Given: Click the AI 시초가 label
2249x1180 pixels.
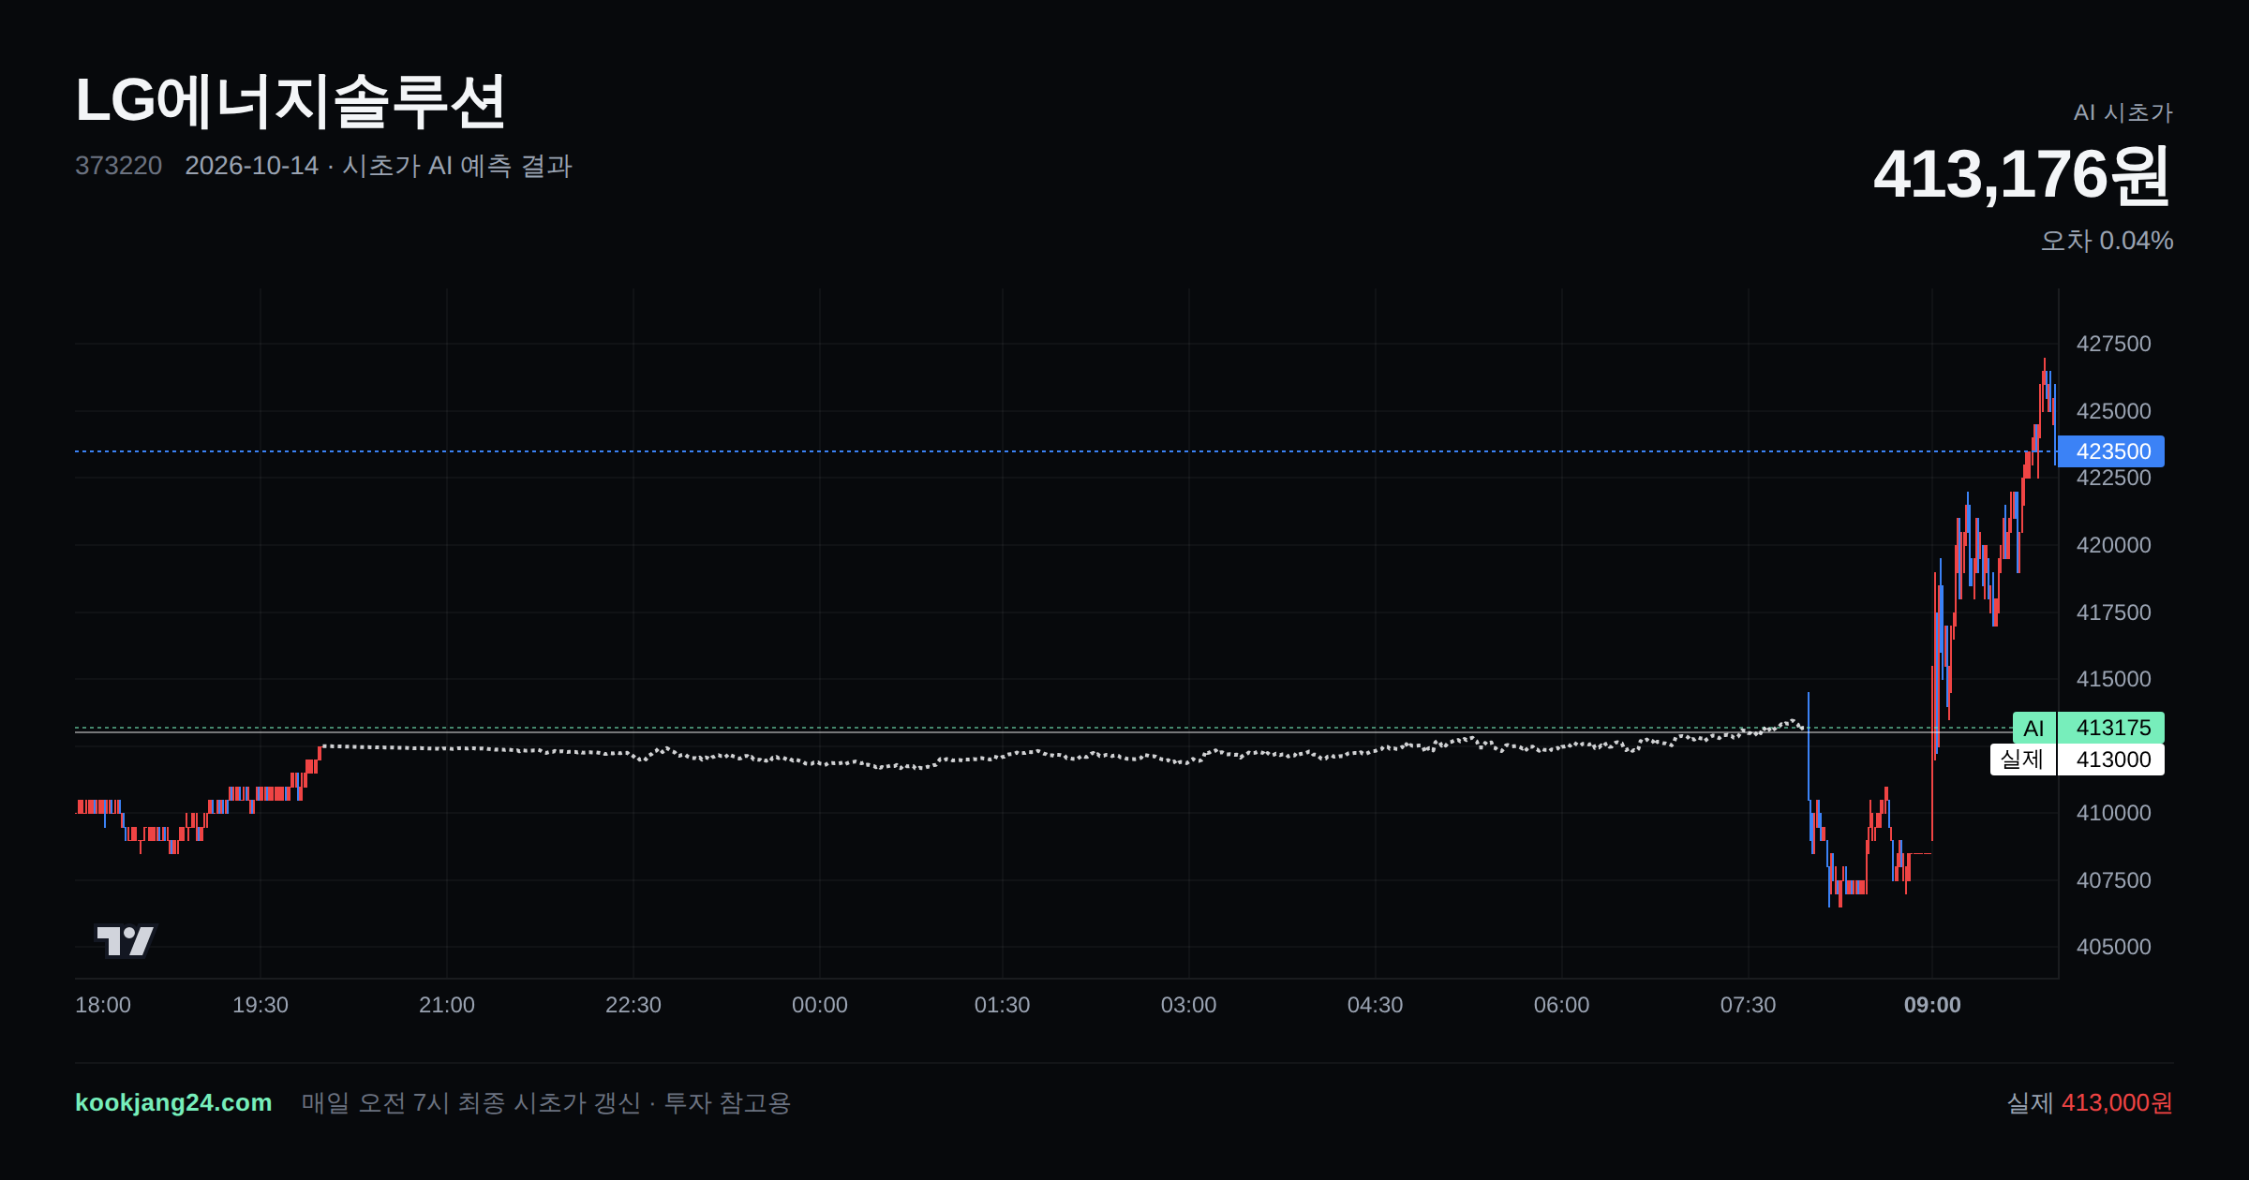Looking at the screenshot, I should pyautogui.click(x=2122, y=112).
